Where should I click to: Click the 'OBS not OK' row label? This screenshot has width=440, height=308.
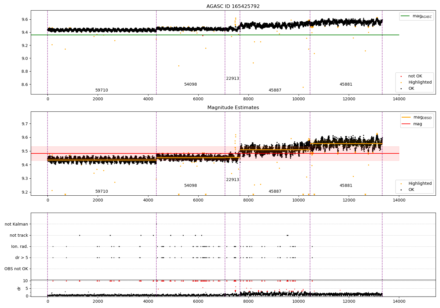point(16,269)
